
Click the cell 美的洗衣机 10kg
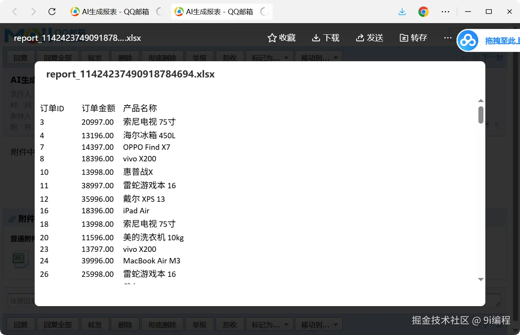pyautogui.click(x=154, y=238)
